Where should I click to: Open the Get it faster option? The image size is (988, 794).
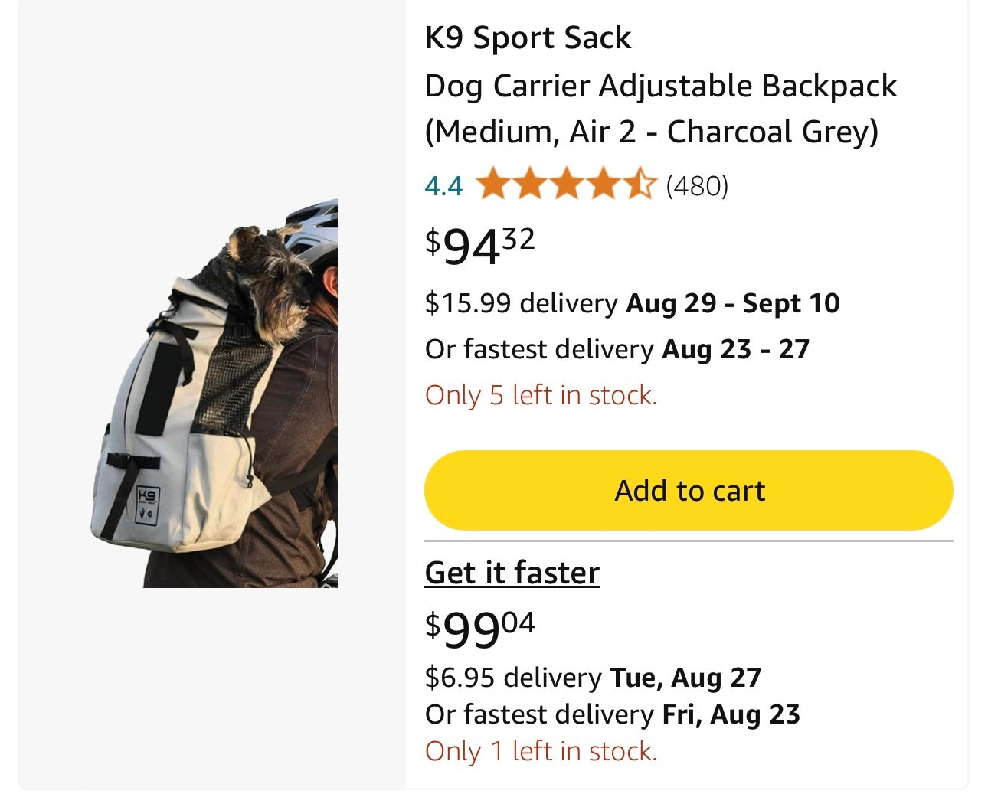512,573
